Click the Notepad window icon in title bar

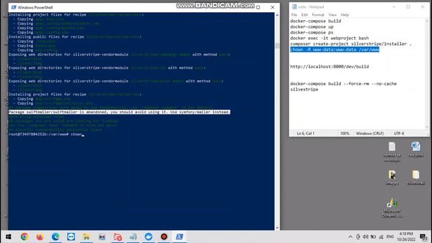coord(294,7)
